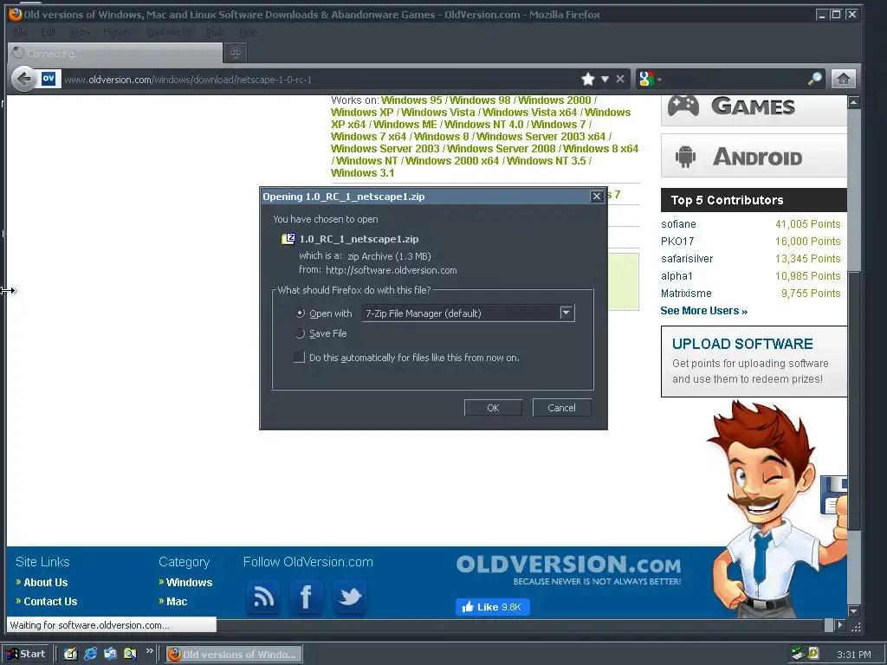Image resolution: width=887 pixels, height=665 pixels.
Task: Click the network tray icon
Action: [798, 654]
